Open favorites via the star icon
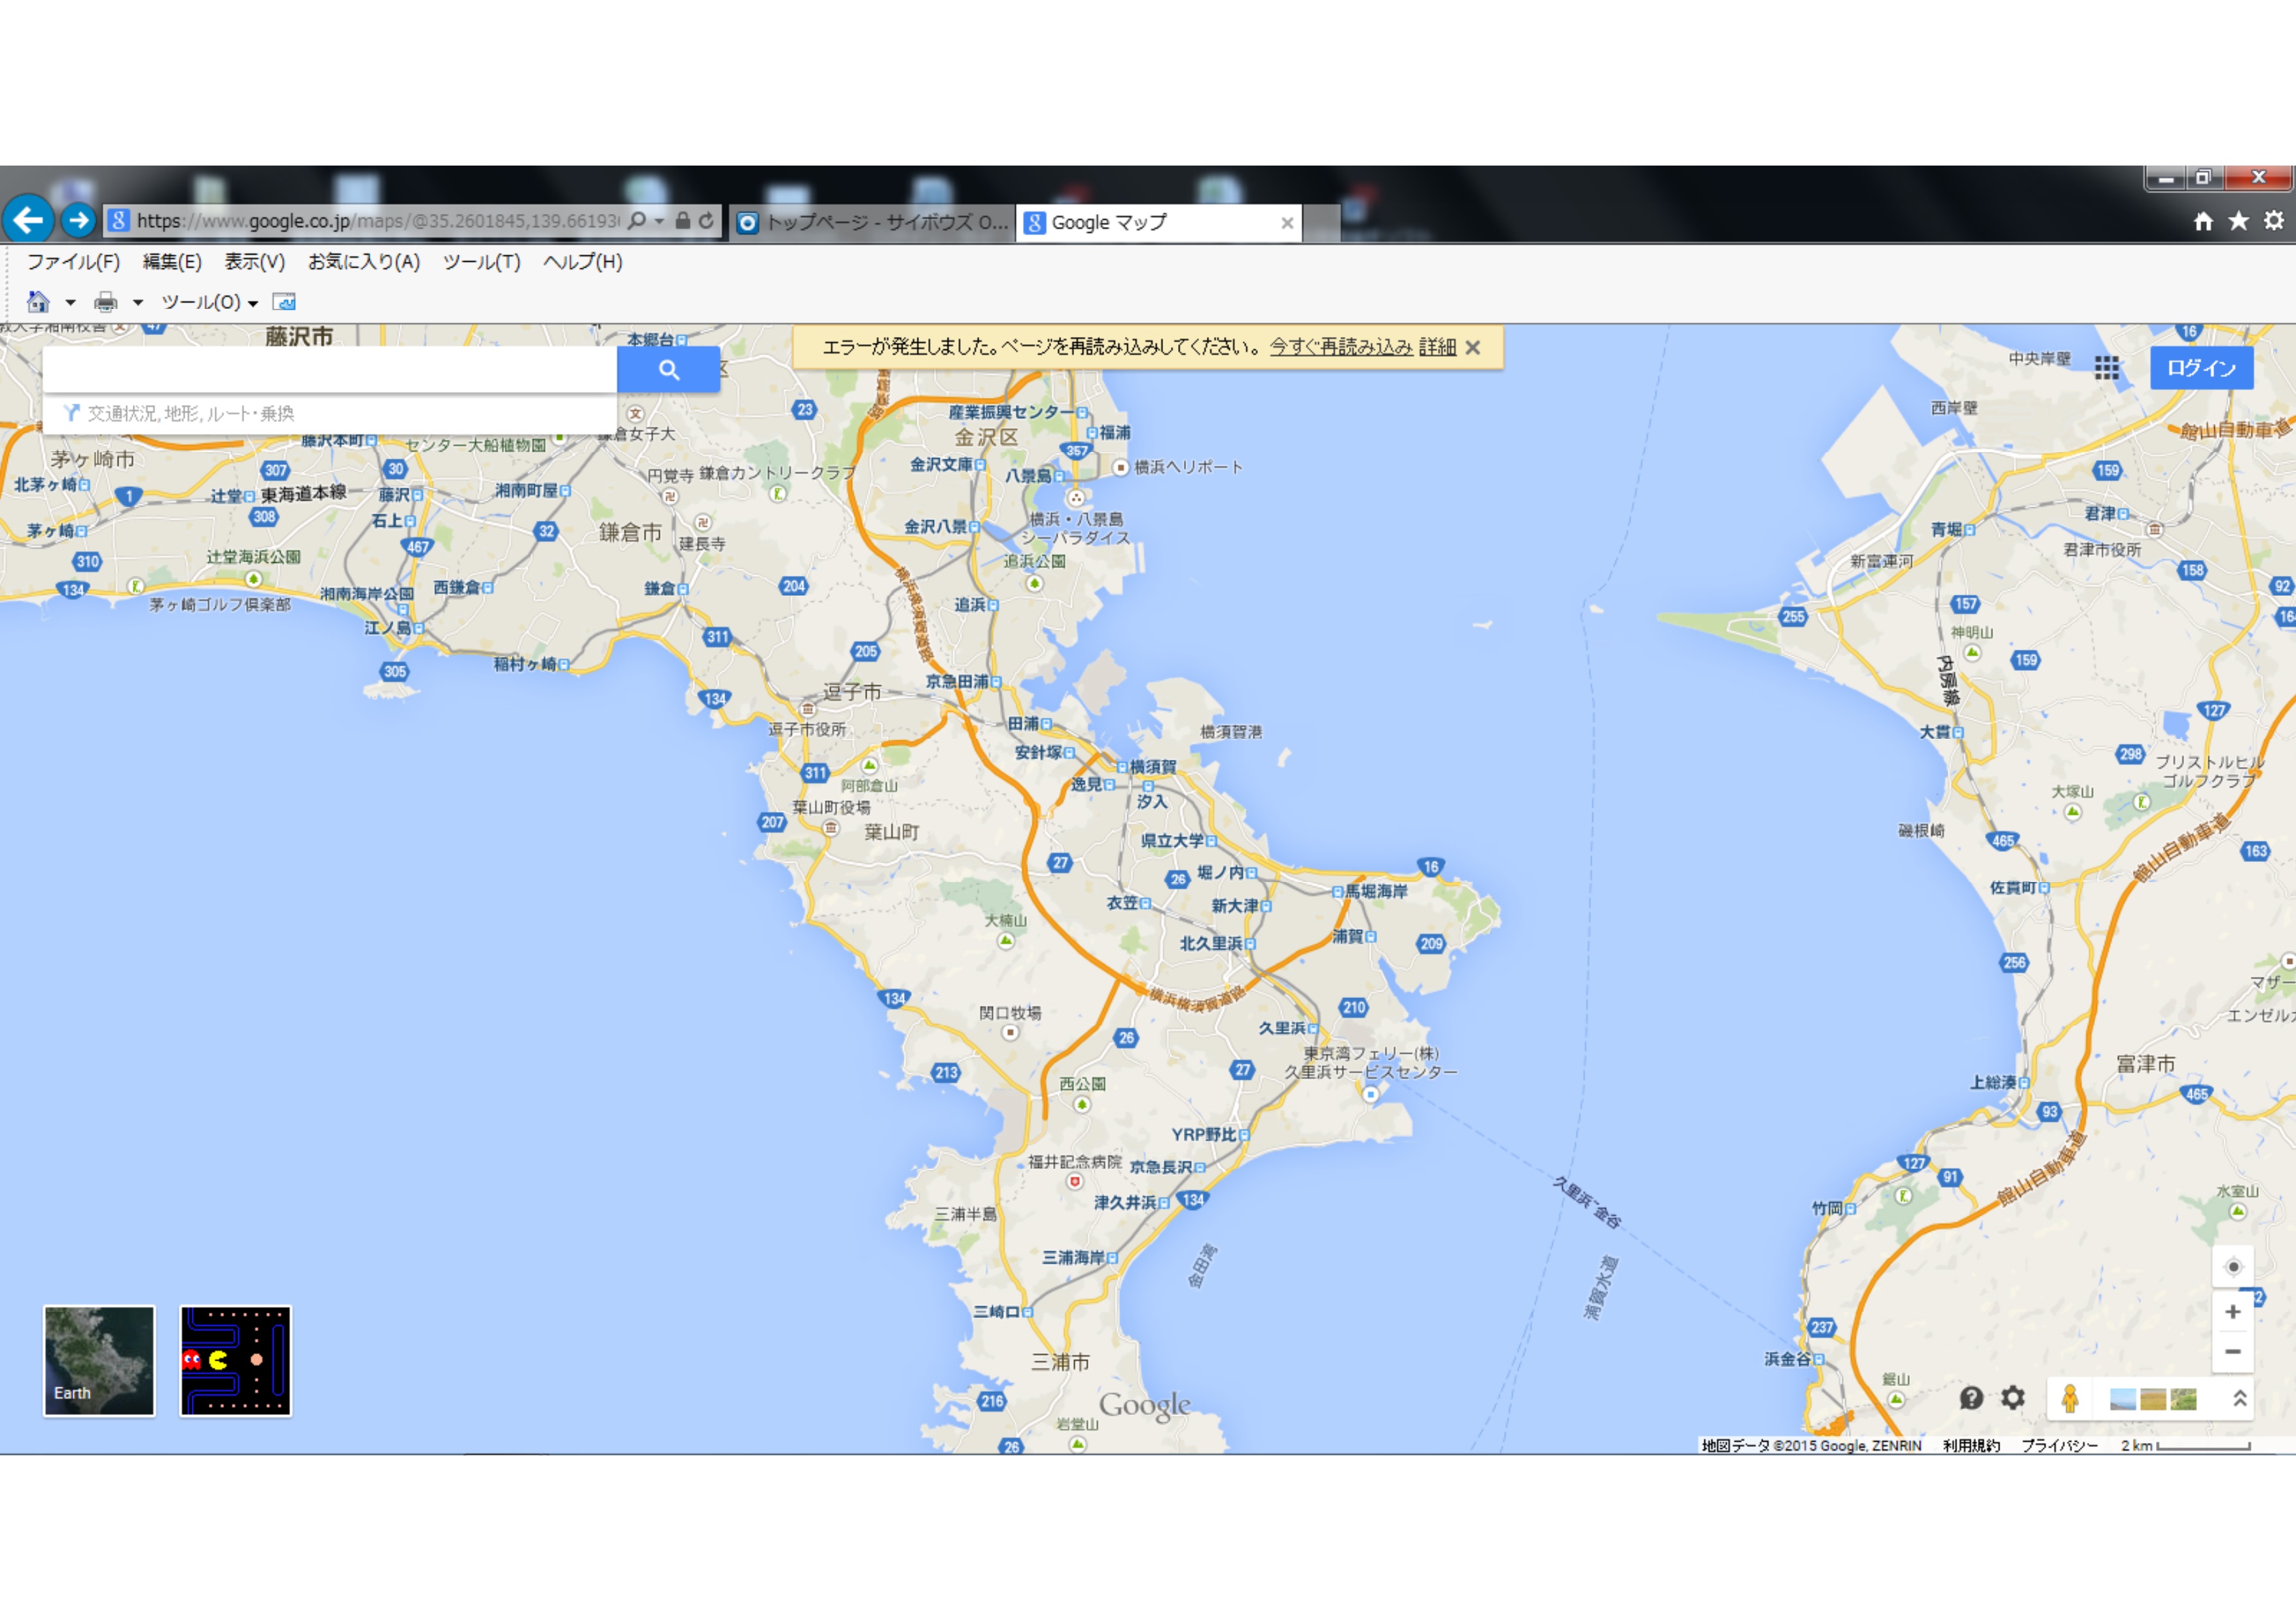 (x=2238, y=221)
